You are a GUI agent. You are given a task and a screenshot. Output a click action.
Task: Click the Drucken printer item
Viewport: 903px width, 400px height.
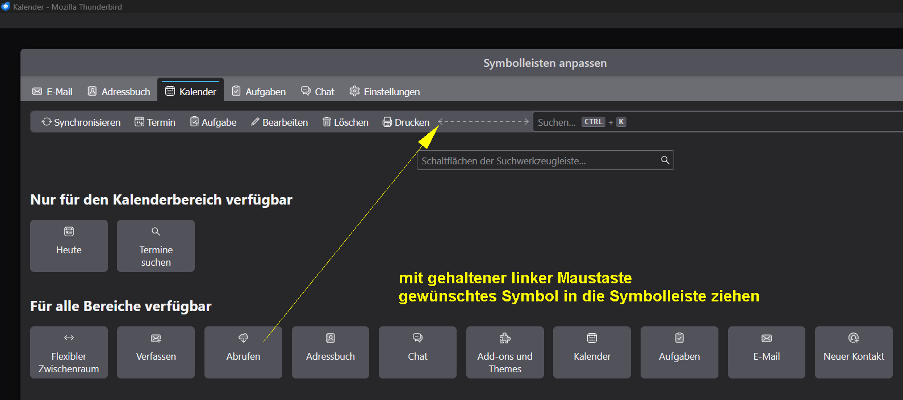pyautogui.click(x=405, y=122)
